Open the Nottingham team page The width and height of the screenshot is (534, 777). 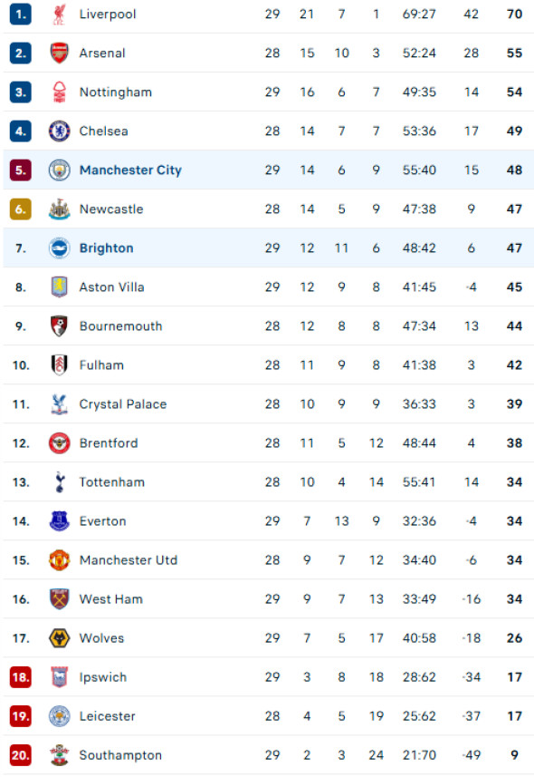pyautogui.click(x=116, y=92)
